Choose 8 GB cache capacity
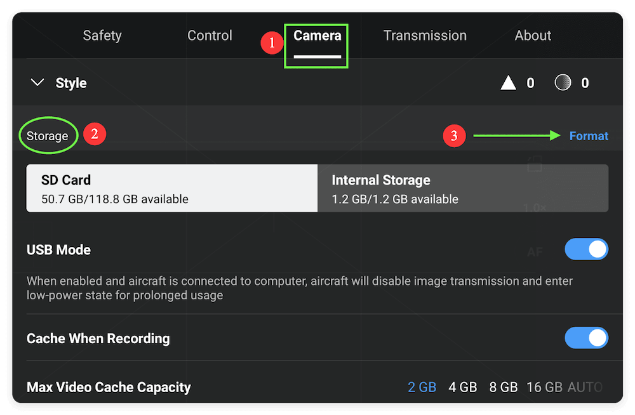 tap(504, 387)
